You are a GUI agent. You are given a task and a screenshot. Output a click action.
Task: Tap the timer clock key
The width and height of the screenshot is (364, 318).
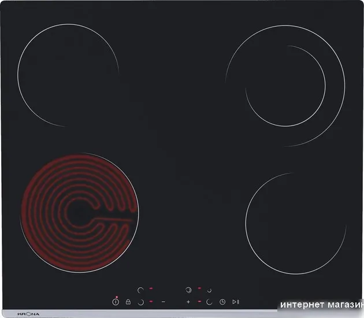(222, 302)
